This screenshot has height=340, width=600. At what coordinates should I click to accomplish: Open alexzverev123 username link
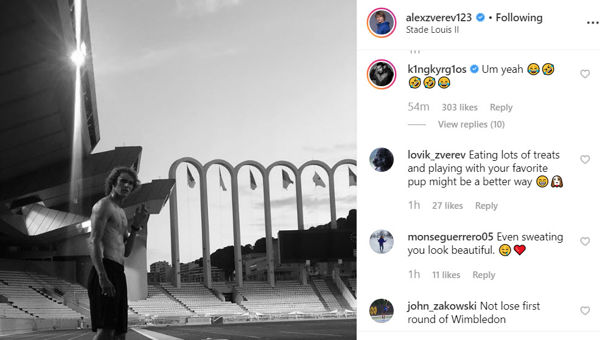coord(439,18)
